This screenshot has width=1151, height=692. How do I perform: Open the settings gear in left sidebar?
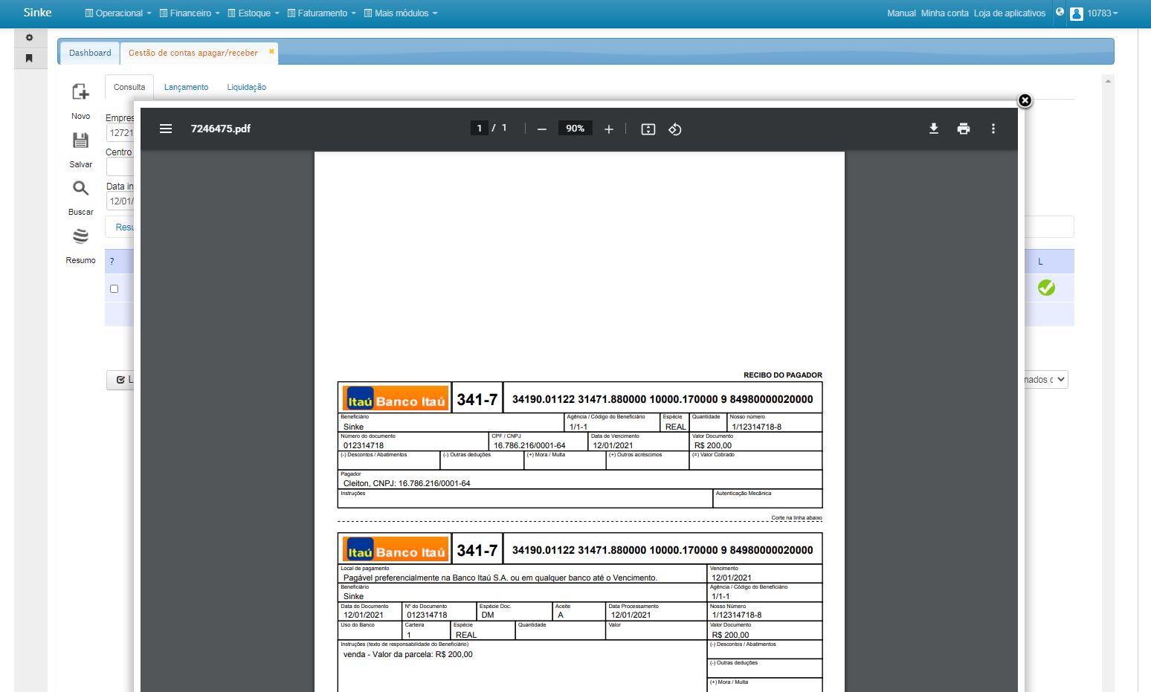pos(30,38)
